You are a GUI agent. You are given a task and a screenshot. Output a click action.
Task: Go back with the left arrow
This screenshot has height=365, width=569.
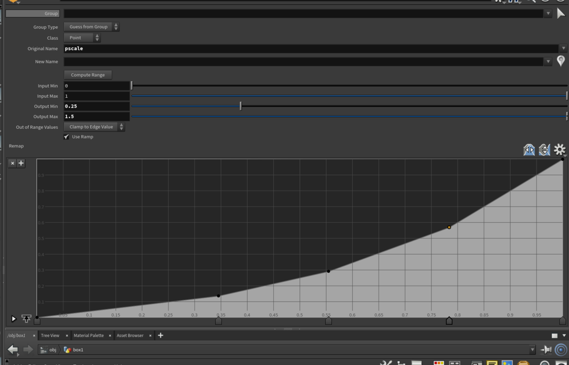point(13,350)
